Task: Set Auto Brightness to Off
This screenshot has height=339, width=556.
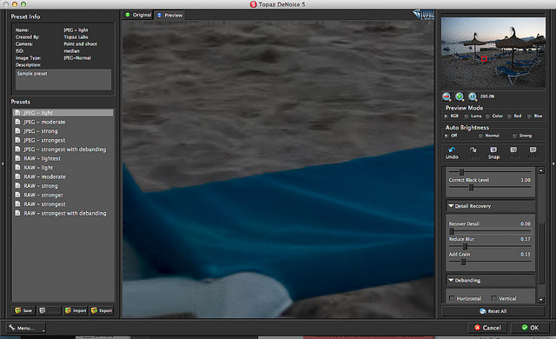Action: (446, 136)
